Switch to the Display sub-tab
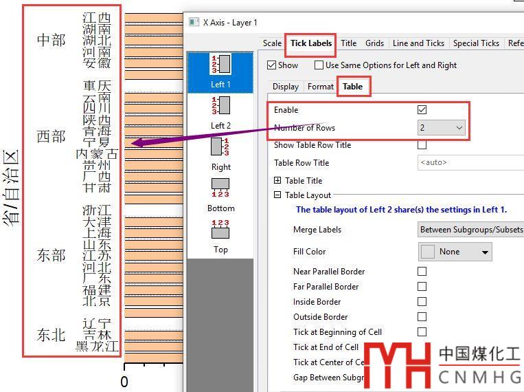524x392 pixels. pyautogui.click(x=286, y=87)
